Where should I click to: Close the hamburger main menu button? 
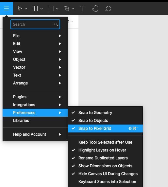(x=7, y=9)
